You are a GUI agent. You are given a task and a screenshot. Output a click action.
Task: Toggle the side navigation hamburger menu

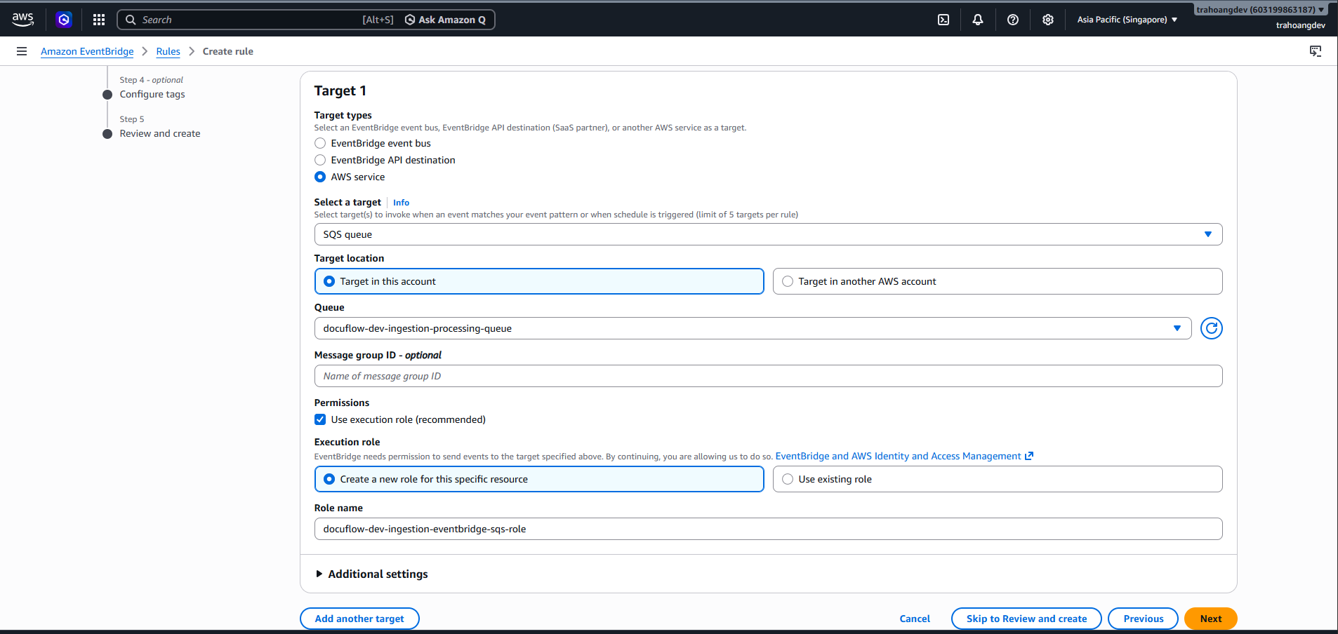(22, 51)
